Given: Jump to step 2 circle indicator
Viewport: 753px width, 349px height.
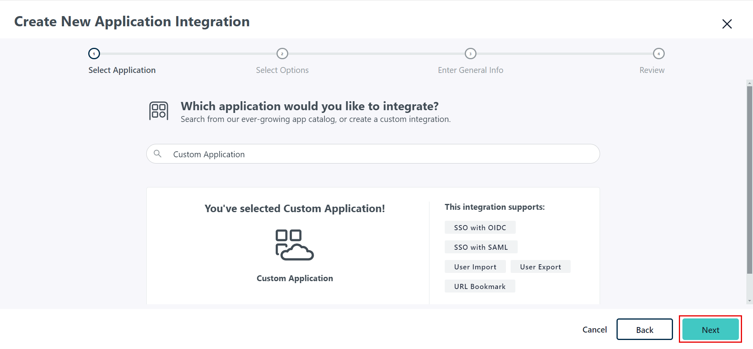Looking at the screenshot, I should click(282, 54).
